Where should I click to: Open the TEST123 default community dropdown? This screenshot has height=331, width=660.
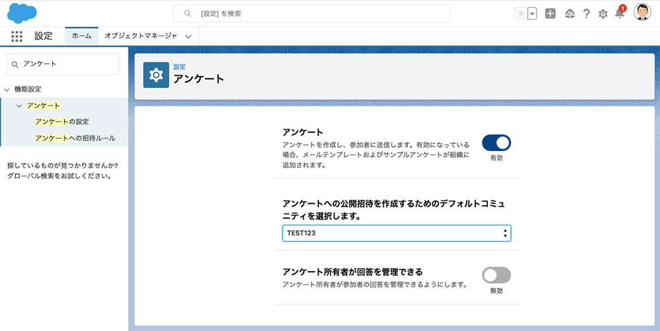click(397, 233)
